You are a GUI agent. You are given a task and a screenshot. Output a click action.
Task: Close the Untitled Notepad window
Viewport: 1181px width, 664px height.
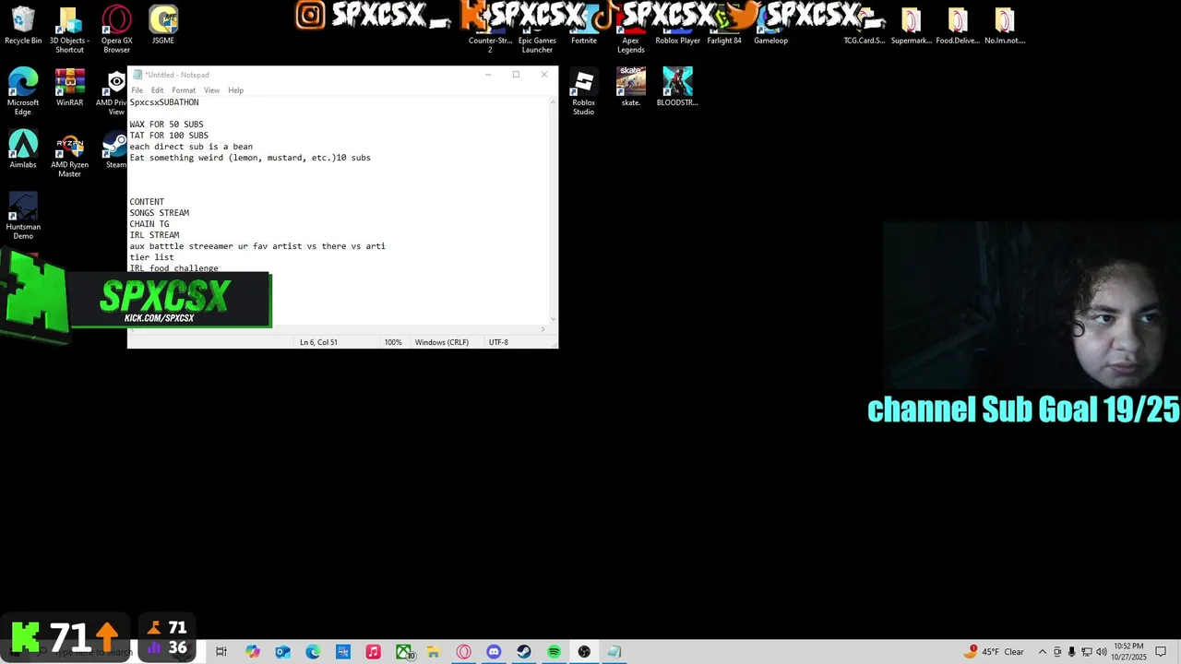click(x=544, y=75)
